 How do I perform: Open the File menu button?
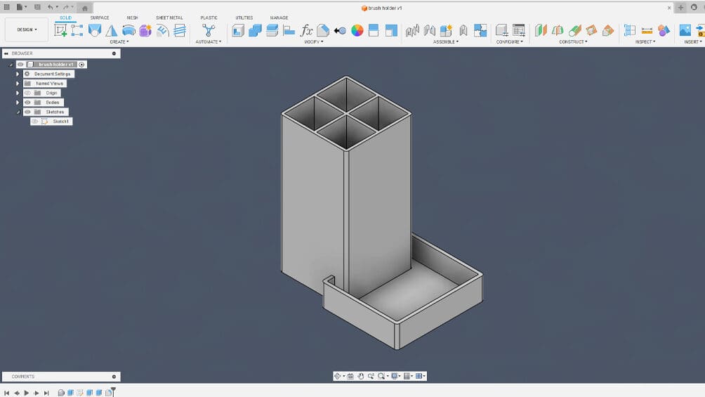[x=21, y=7]
